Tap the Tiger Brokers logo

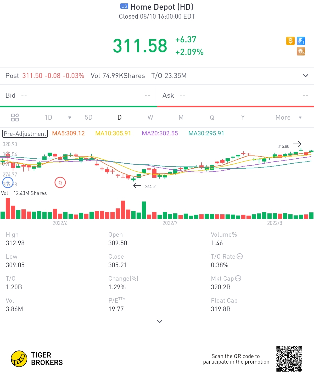(x=37, y=359)
